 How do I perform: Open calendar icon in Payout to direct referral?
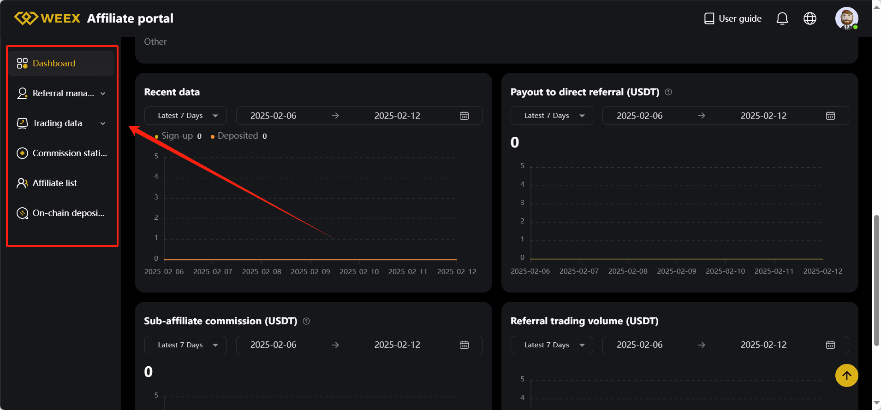click(x=830, y=116)
